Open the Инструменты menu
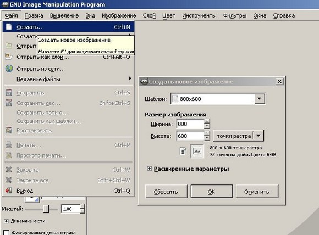The height and width of the screenshot is (235, 319). tap(199, 15)
